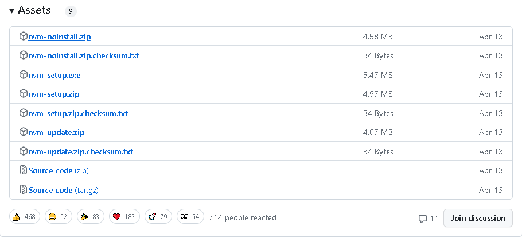
Task: Click the 714 people reacted text
Action: coord(243,217)
